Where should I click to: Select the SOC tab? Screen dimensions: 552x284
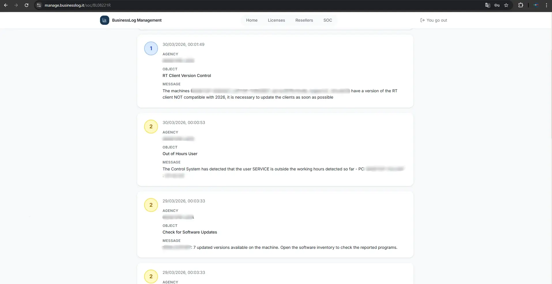328,20
